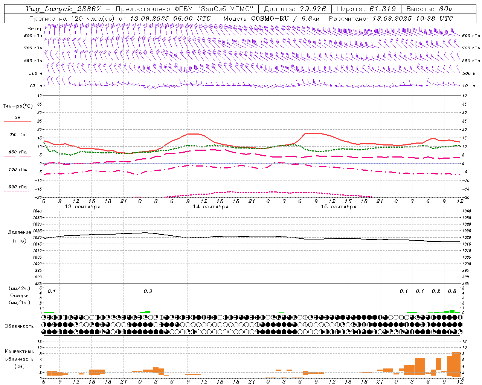This screenshot has height=385, width=482.
Task: Select the date label 15 сентября
Action: pos(339,207)
